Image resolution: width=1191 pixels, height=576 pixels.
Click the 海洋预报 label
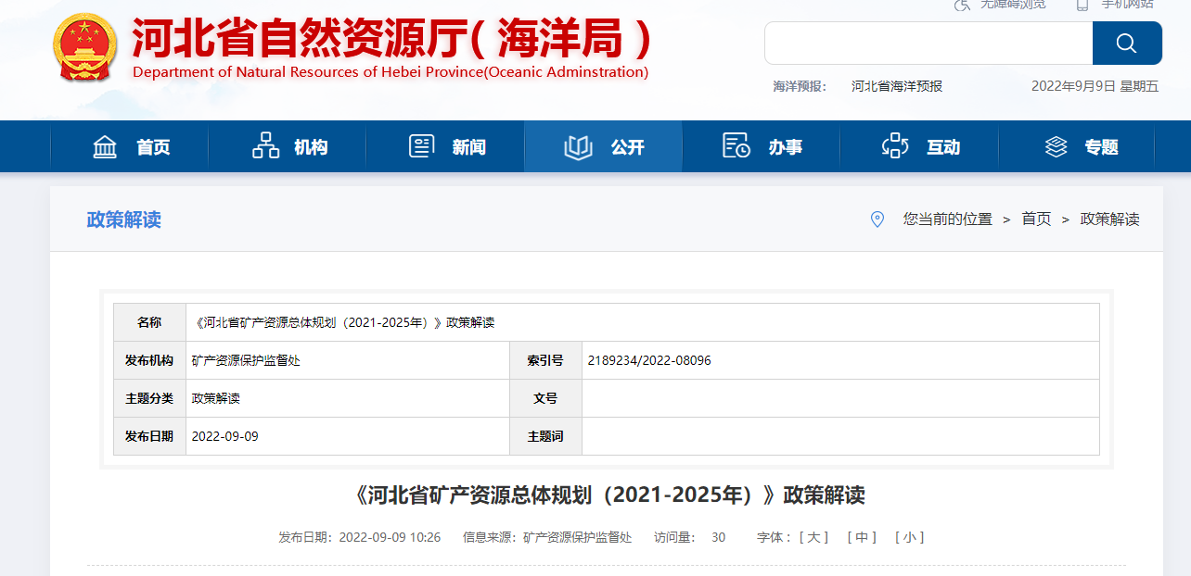(800, 86)
